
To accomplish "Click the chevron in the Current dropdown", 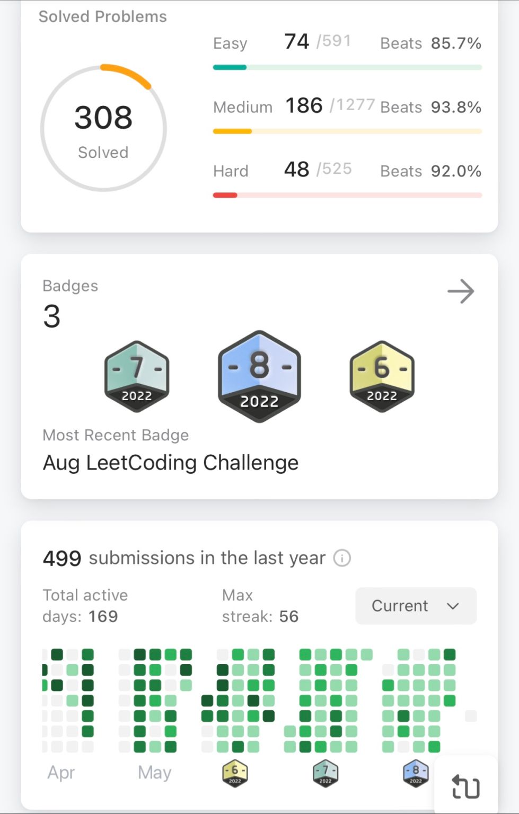I will [453, 606].
